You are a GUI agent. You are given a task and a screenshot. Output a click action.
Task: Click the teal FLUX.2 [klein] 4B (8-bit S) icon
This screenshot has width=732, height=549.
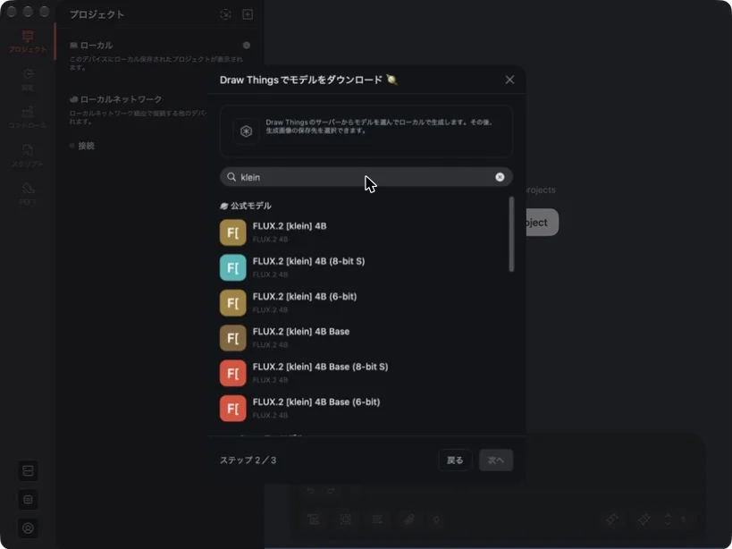click(233, 267)
